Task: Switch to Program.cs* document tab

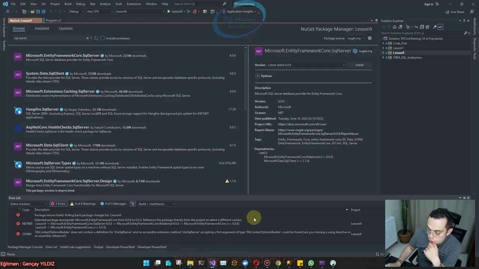Action: (54, 21)
